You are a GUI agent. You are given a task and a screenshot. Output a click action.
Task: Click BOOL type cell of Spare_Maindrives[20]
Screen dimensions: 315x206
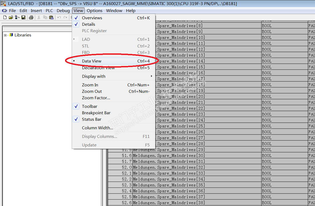click(284, 97)
